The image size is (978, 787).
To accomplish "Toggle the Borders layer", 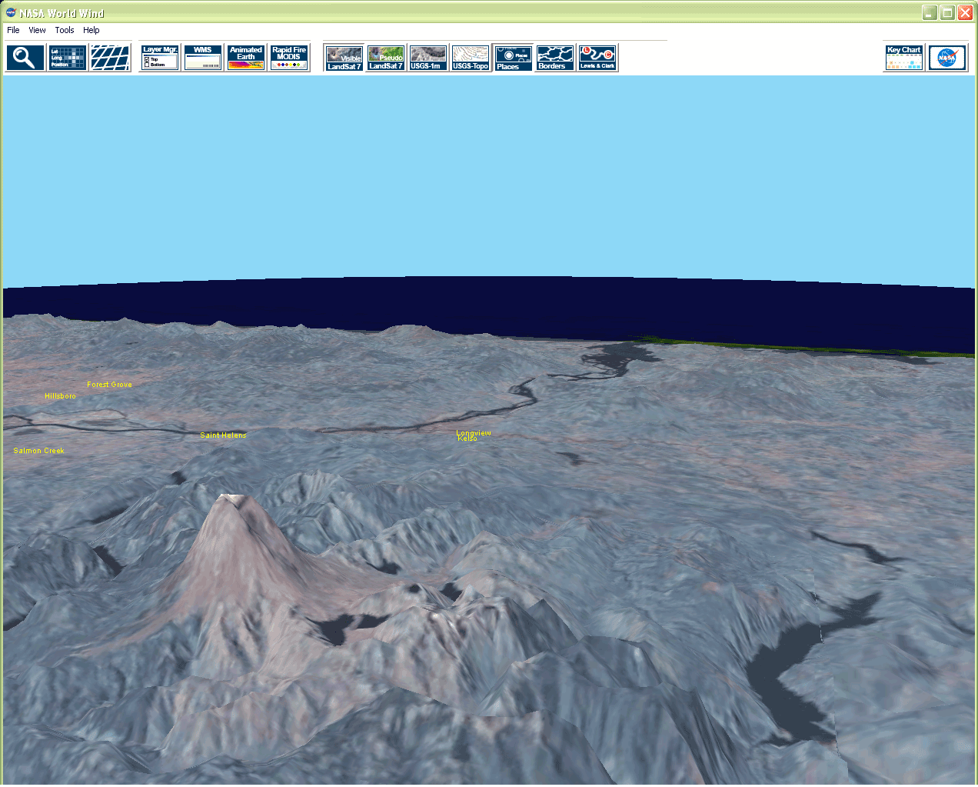I will [x=554, y=58].
